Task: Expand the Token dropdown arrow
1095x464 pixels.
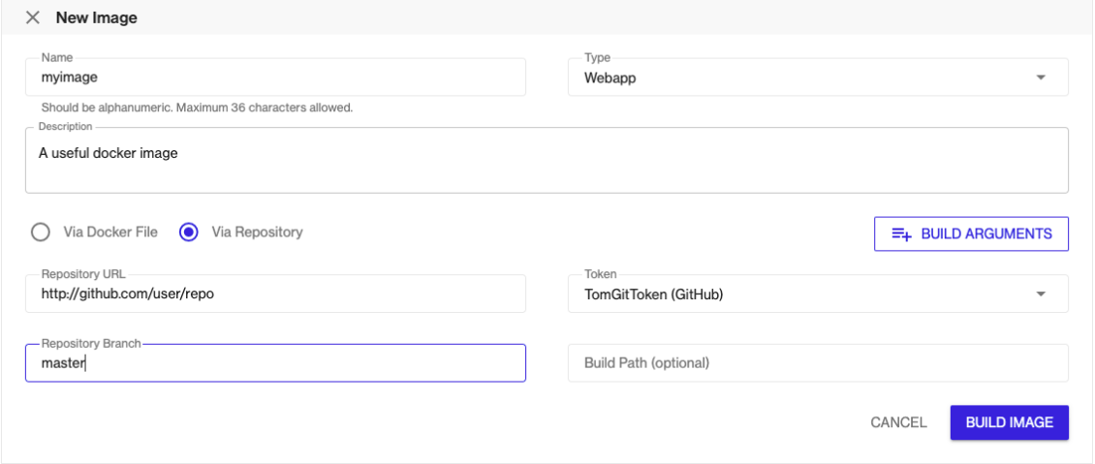Action: click(x=1041, y=294)
